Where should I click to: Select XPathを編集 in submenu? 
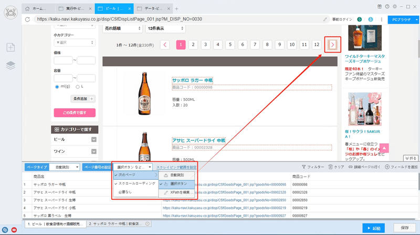click(176, 192)
